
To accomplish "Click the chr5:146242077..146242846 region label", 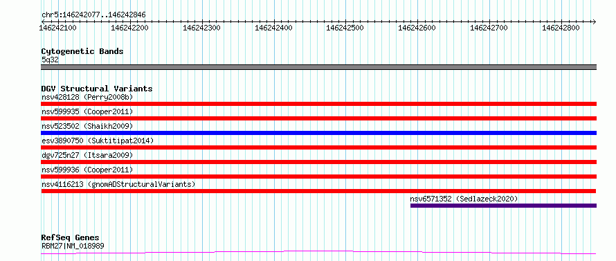I will tap(93, 15).
